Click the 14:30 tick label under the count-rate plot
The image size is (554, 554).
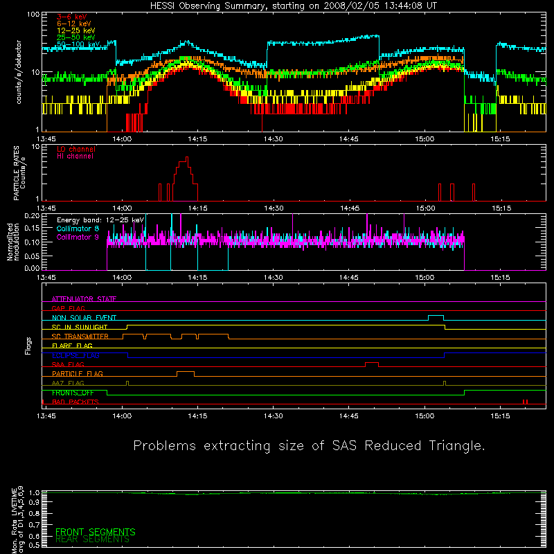click(x=273, y=139)
